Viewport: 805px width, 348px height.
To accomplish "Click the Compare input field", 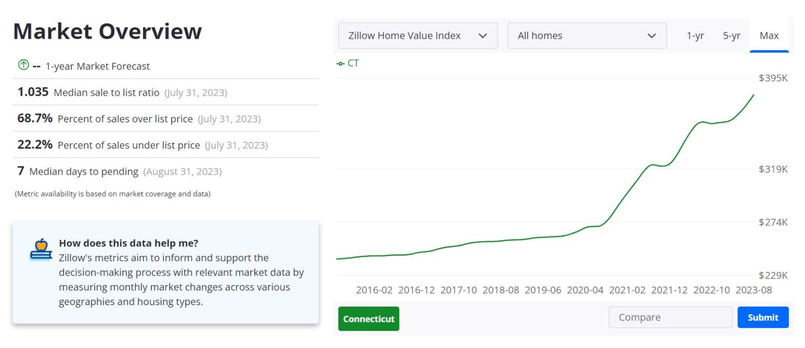I will pos(670,317).
